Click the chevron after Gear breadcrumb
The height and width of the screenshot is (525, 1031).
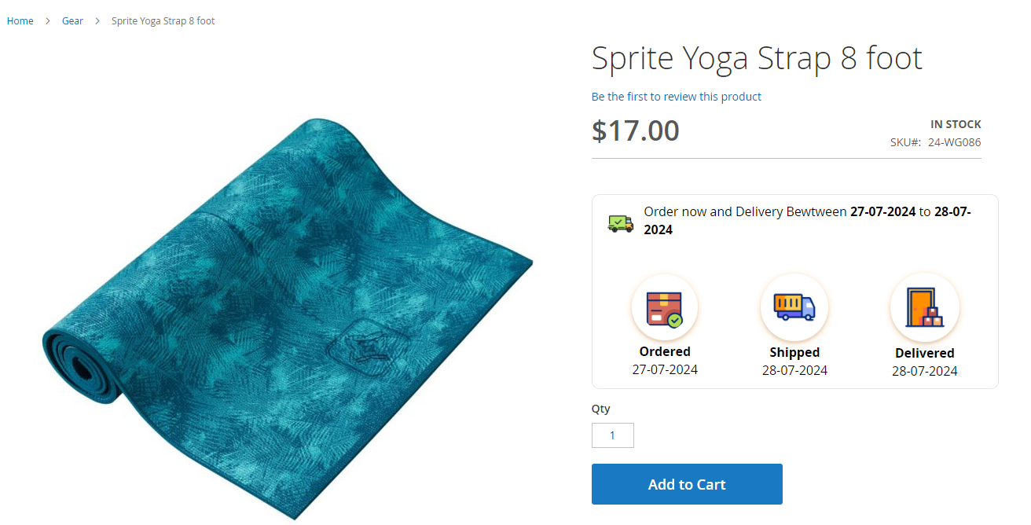click(x=97, y=21)
